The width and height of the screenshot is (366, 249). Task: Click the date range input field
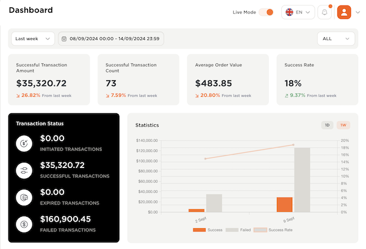(x=111, y=39)
